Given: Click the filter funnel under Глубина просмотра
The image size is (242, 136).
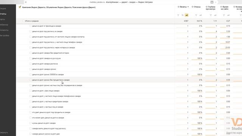Looking at the screenshot, I should pyautogui.click(x=211, y=15).
